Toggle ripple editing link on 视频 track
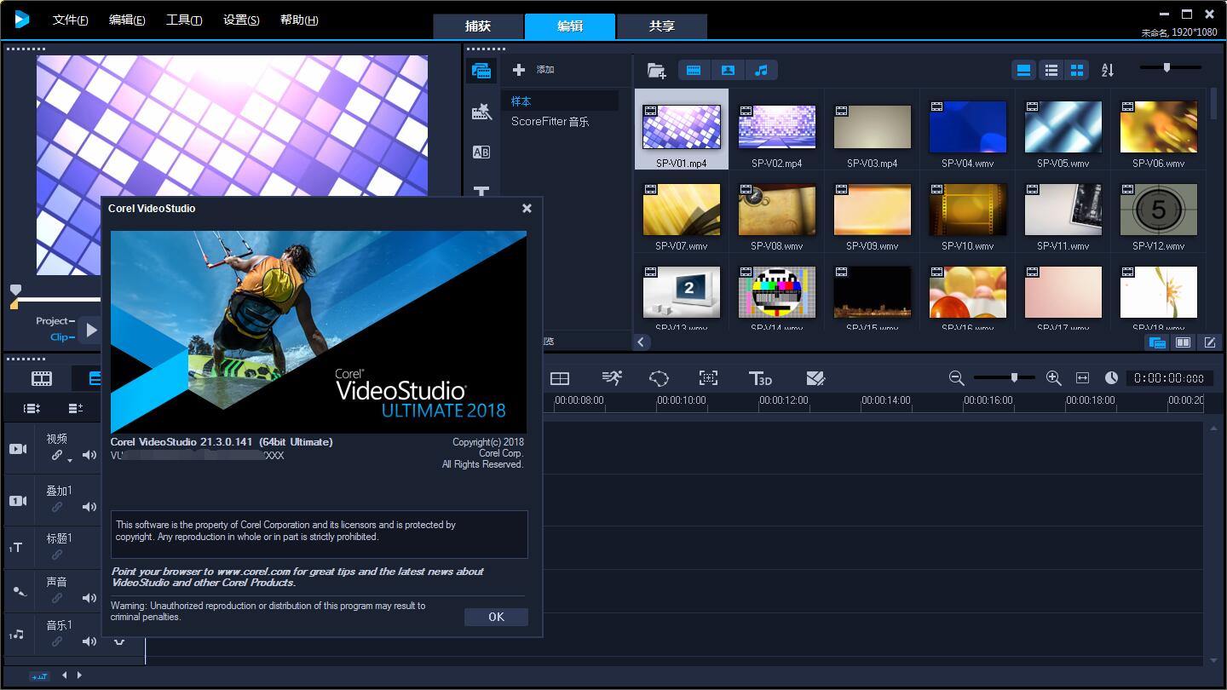1227x690 pixels. [57, 456]
